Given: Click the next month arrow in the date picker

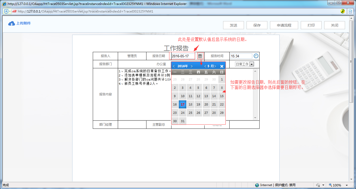Looking at the screenshot, I should point(214,66).
